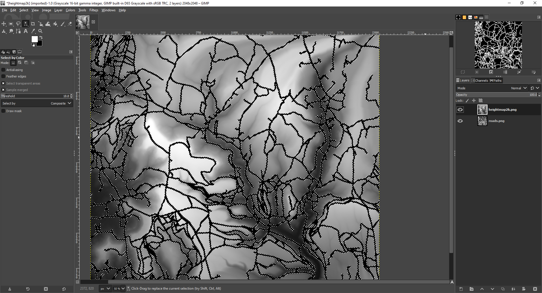Toggle lock pixels for layer
This screenshot has width=542, height=293.
coord(467,101)
